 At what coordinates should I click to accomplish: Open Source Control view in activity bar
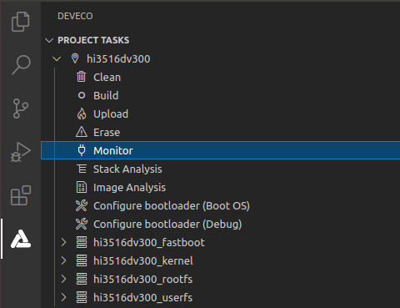tap(21, 109)
